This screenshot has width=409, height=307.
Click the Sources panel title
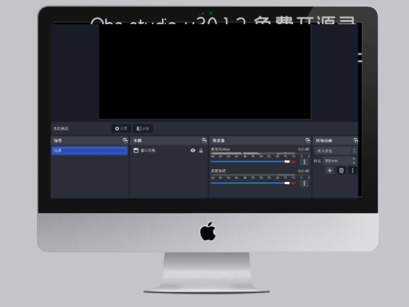[138, 141]
